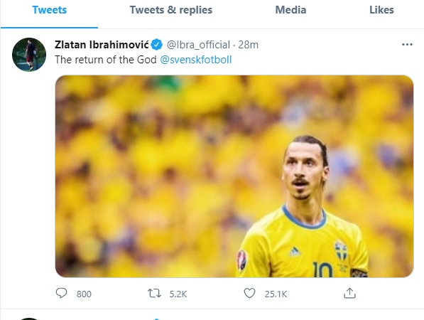Screen dimensions: 424x320
Task: Click the @Ibra_official handle
Action: click(198, 45)
